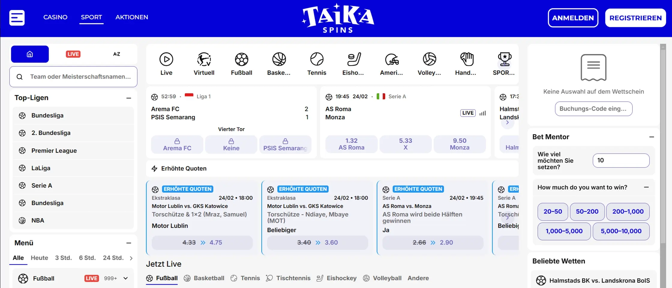Open the hamburger menu icon
This screenshot has width=672, height=288.
(17, 18)
